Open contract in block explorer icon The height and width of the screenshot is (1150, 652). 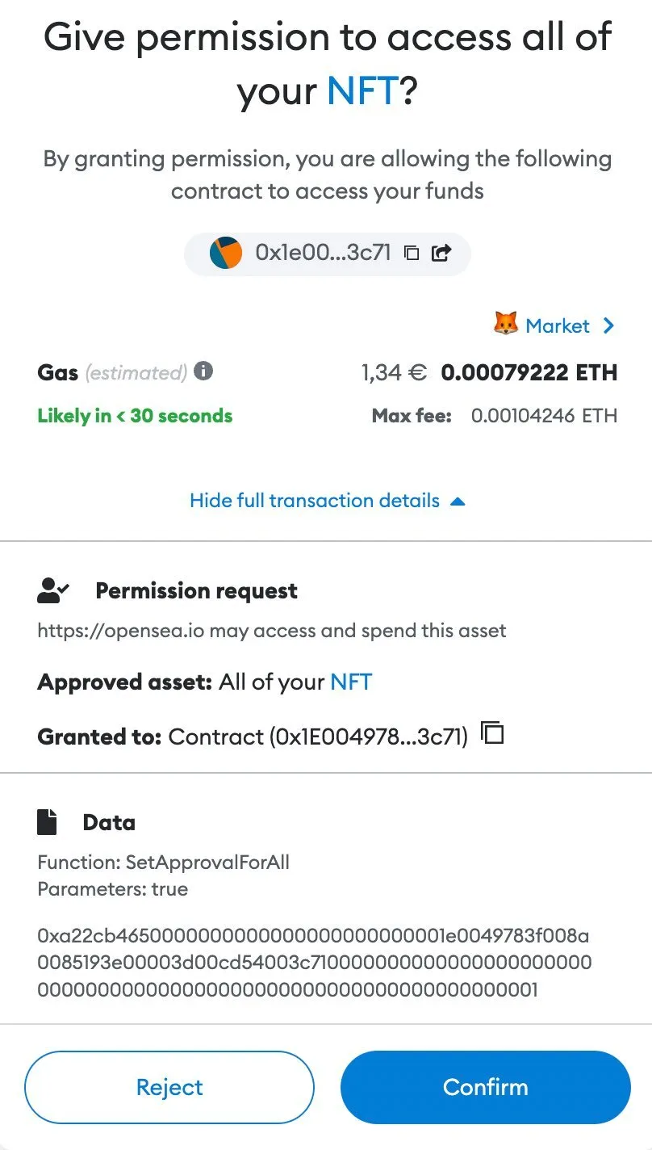pos(441,253)
